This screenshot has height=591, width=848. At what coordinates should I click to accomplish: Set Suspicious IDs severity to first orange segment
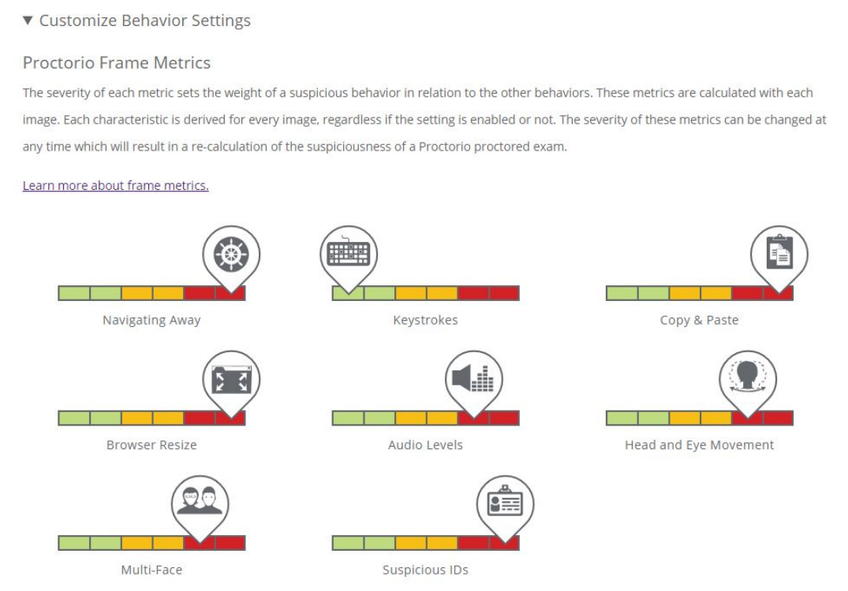[410, 542]
